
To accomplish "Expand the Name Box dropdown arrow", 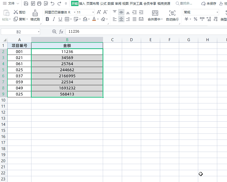I will pos(39,32).
